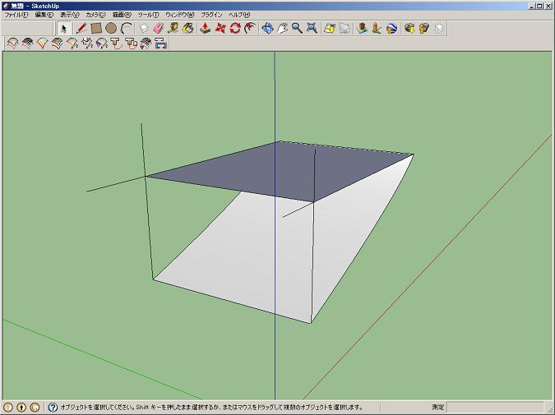Activate the Paint Bucket tool

pos(188,28)
